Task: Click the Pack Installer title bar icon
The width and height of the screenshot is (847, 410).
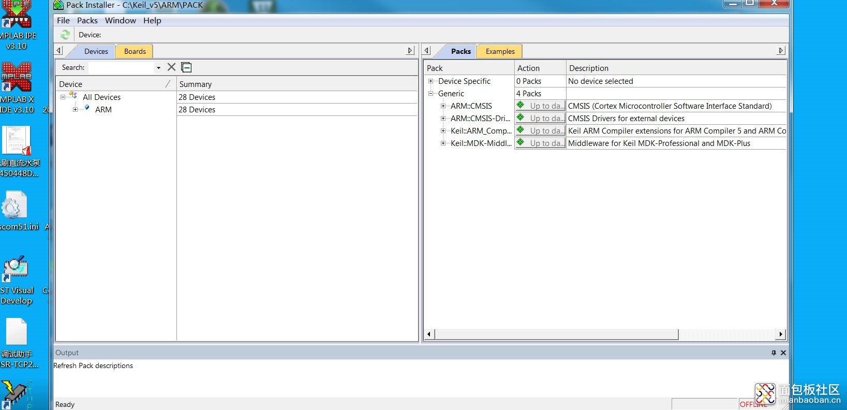Action: point(59,5)
